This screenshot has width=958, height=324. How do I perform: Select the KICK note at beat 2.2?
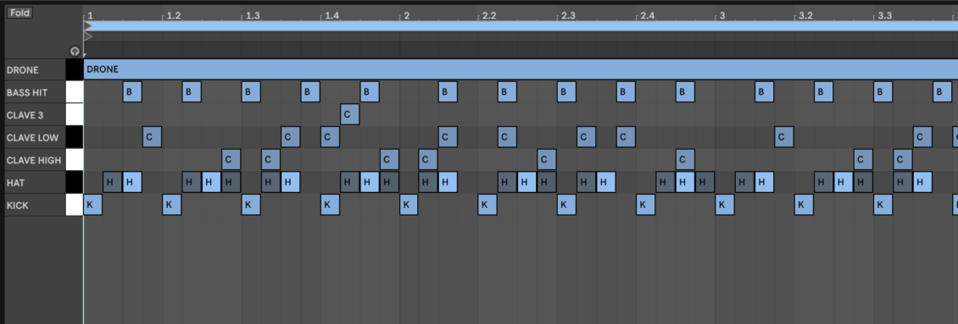(487, 205)
